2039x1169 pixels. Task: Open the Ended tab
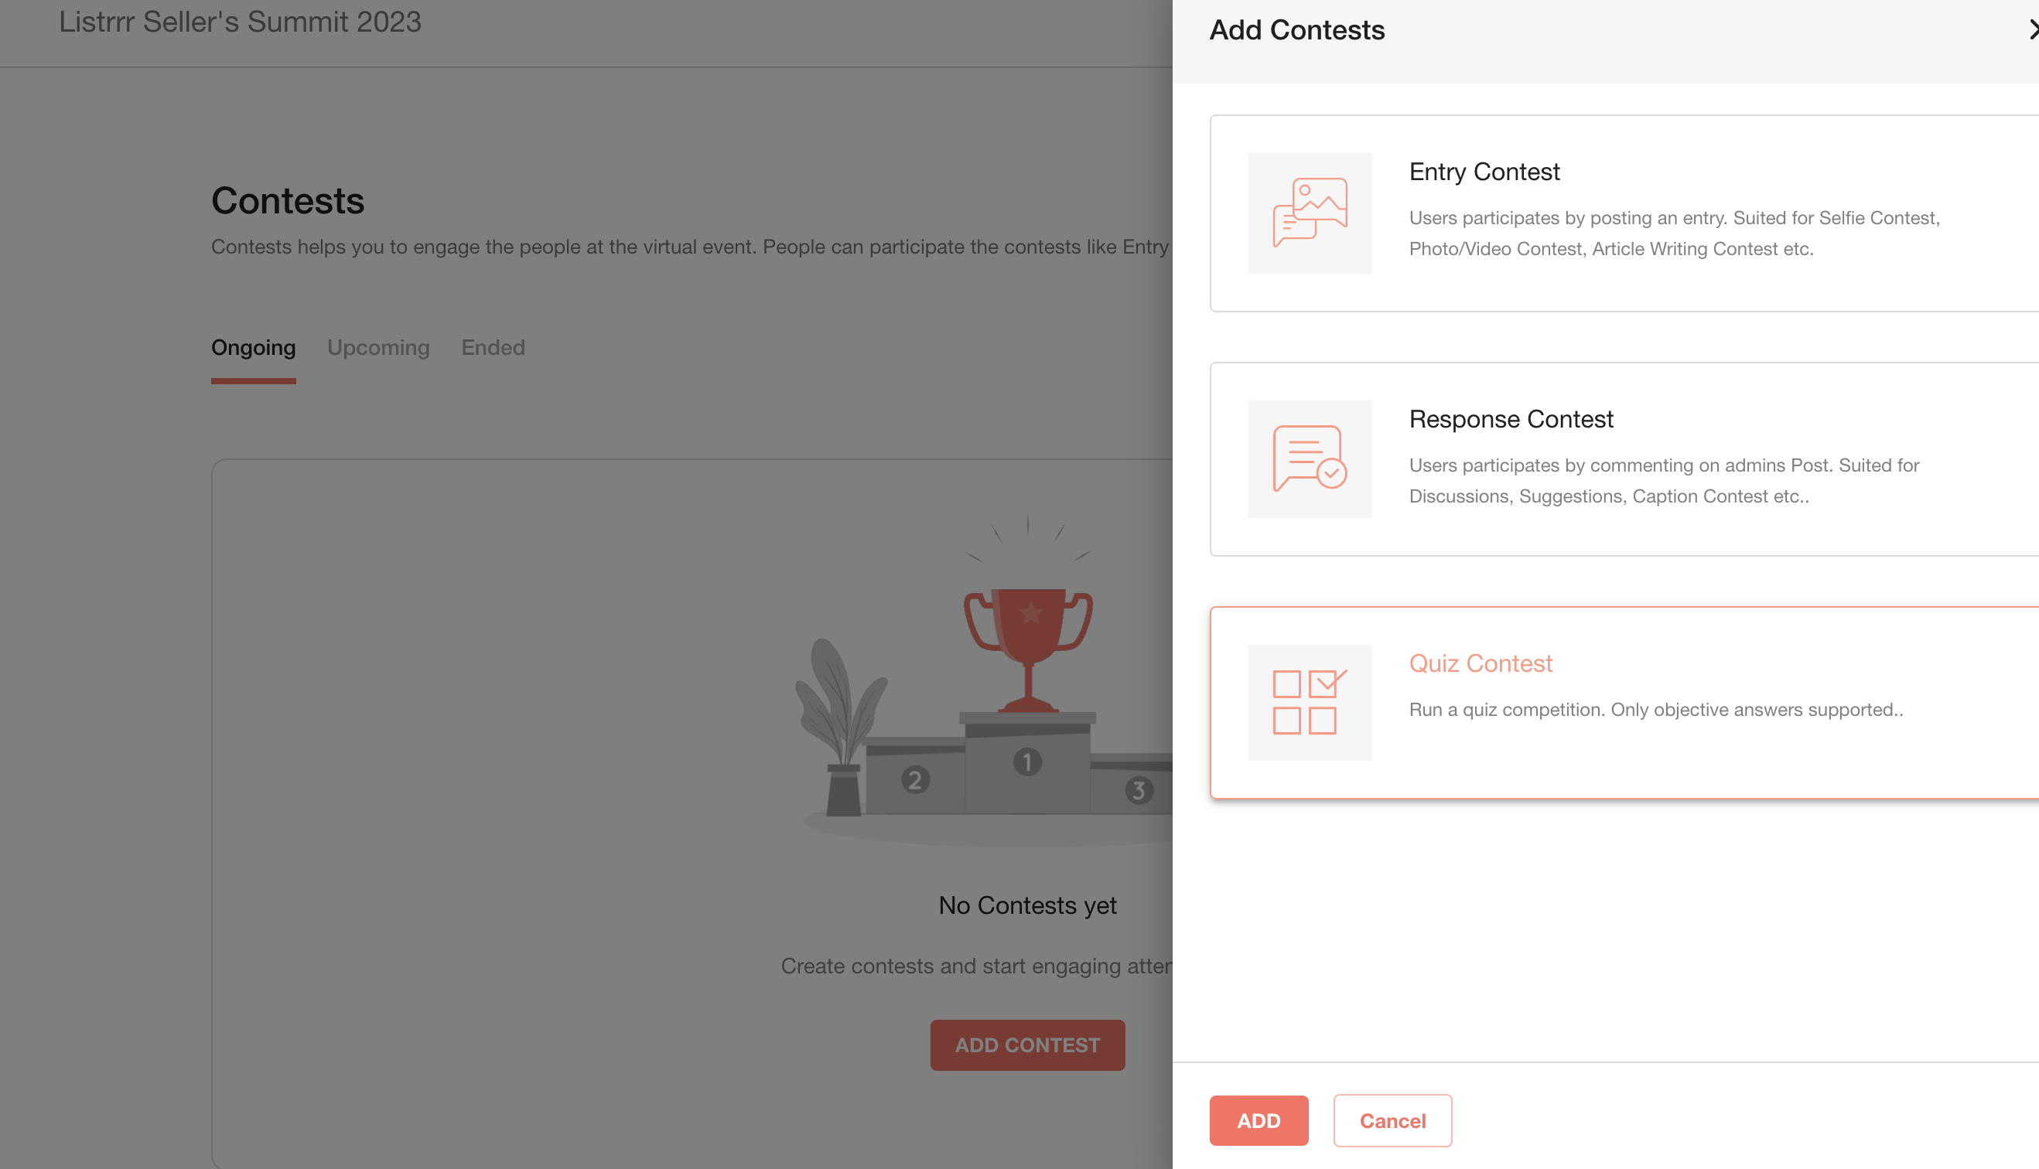coord(493,348)
